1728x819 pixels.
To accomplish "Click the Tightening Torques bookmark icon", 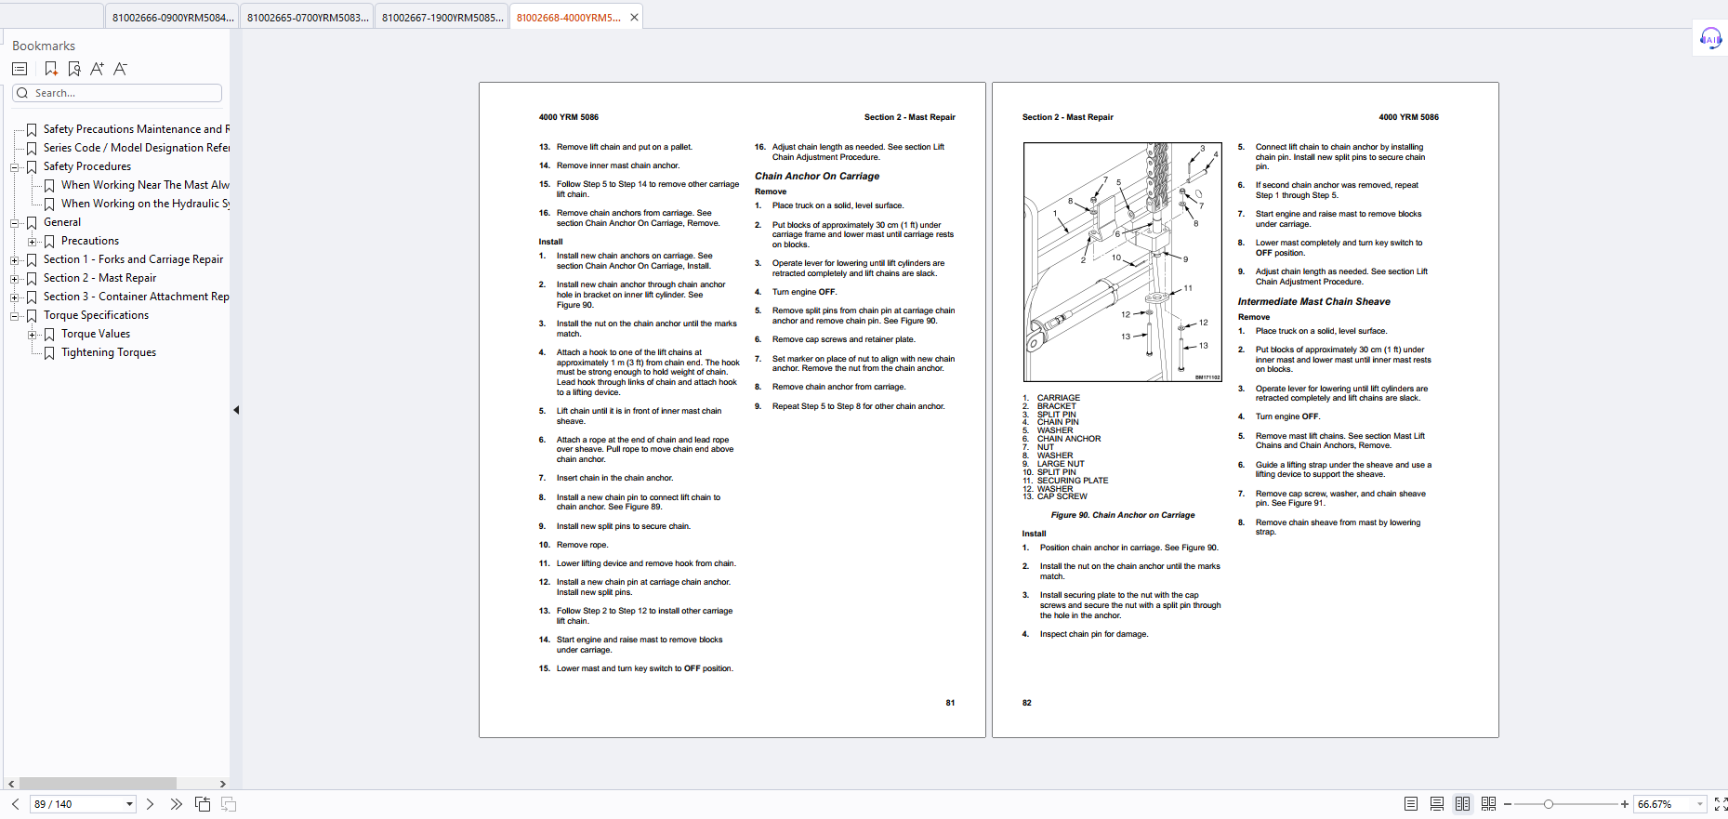I will pos(49,353).
